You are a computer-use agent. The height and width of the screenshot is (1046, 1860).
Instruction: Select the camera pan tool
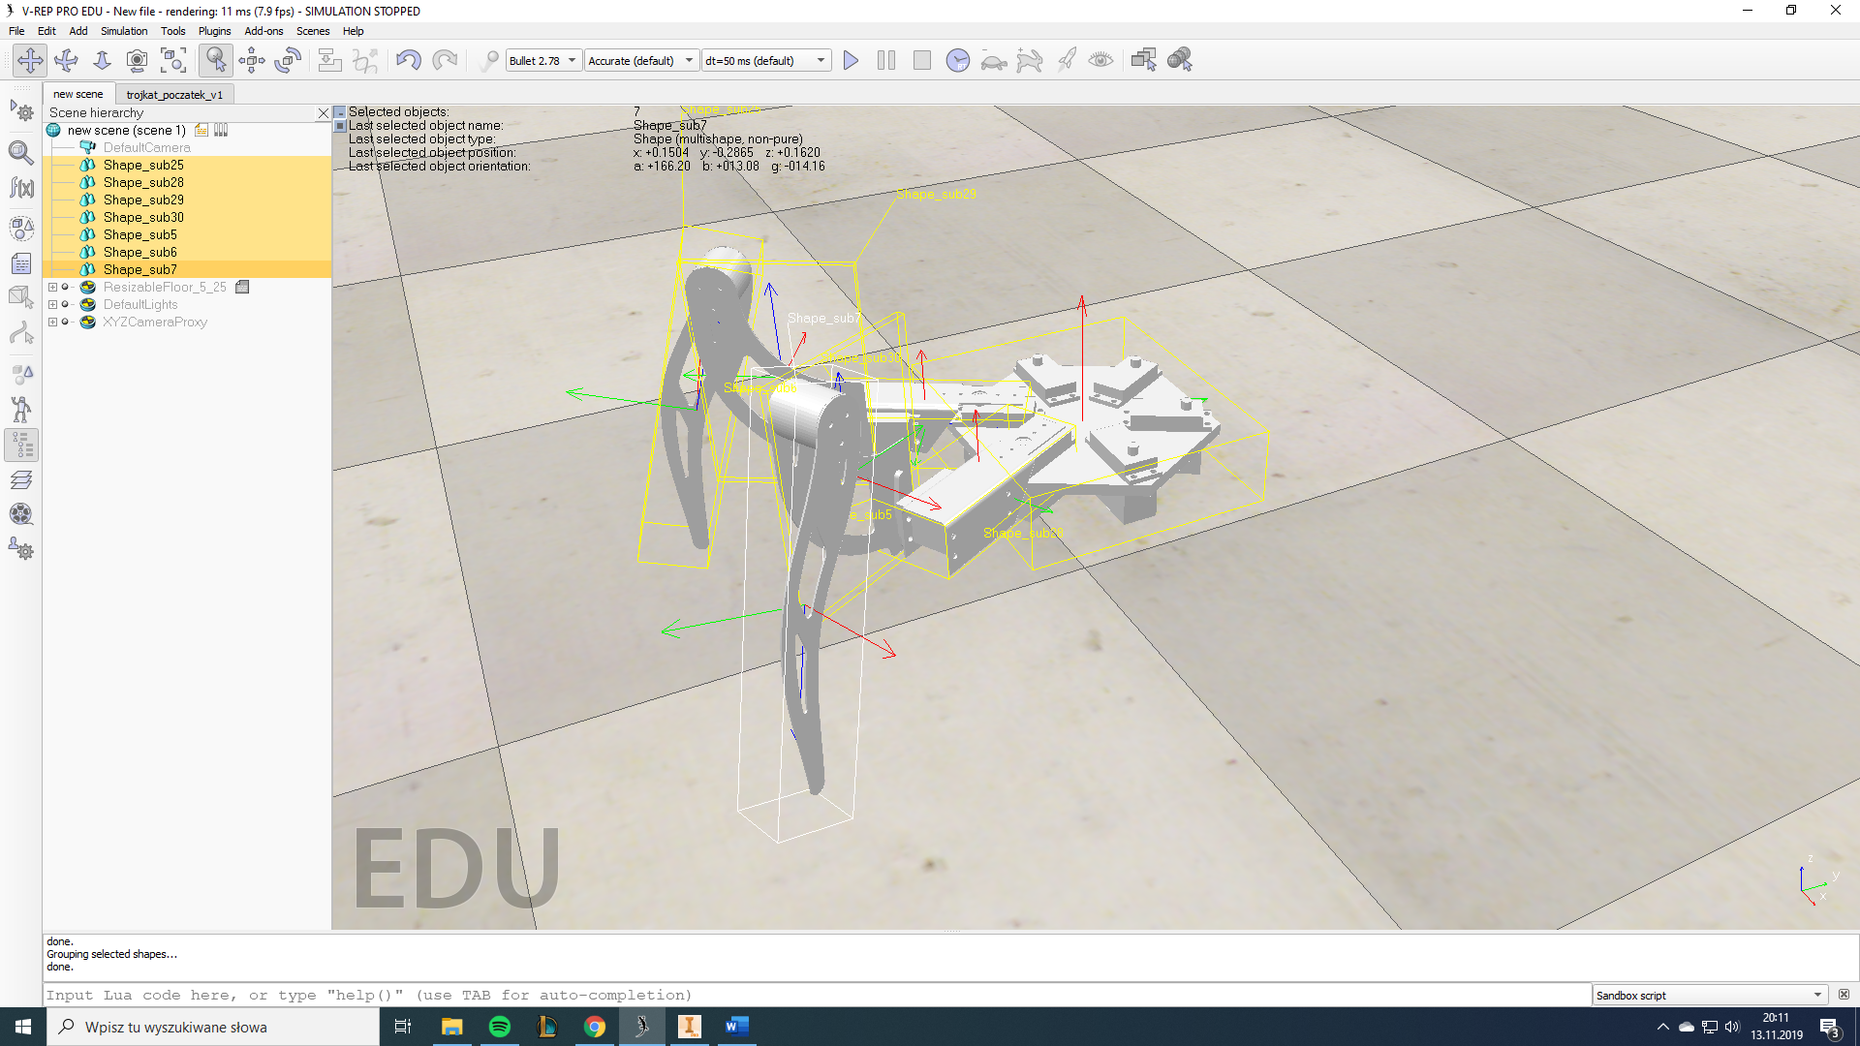(x=30, y=60)
